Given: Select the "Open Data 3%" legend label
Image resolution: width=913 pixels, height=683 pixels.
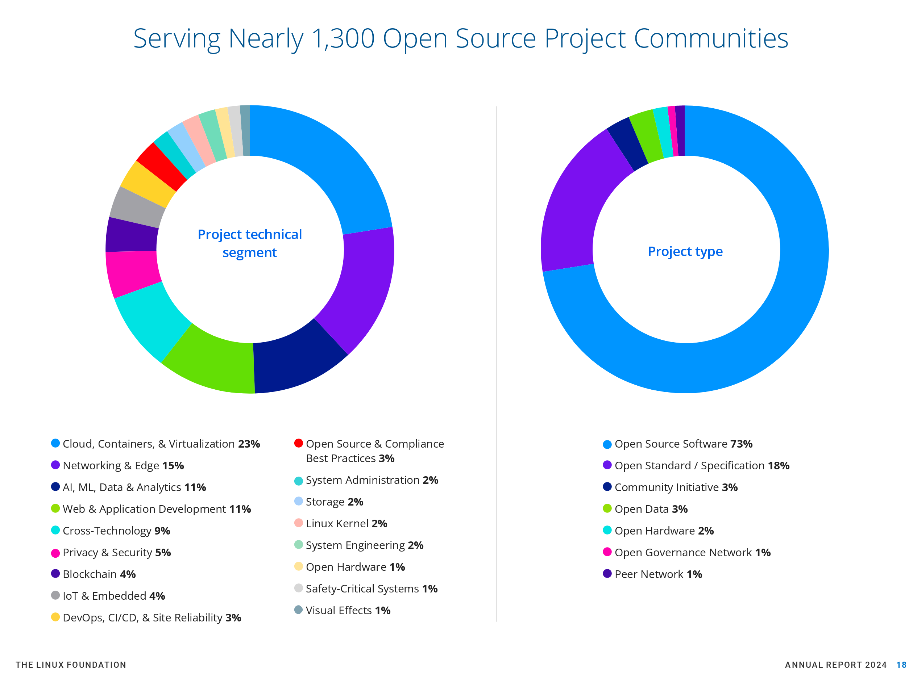Looking at the screenshot, I should [x=651, y=509].
